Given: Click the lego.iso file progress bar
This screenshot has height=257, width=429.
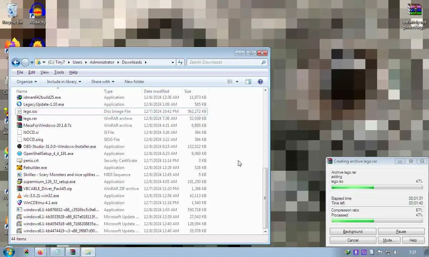Looking at the screenshot, I should (x=377, y=187).
